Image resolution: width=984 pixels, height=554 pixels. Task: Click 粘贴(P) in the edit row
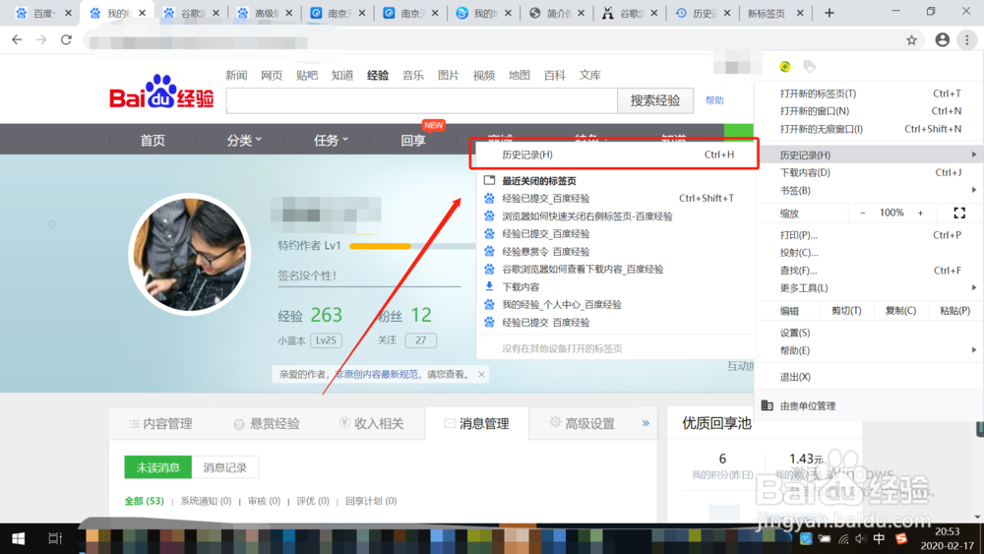[954, 311]
